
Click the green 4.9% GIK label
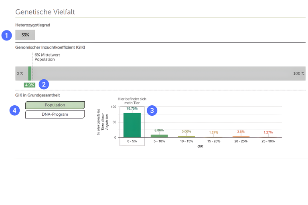tap(29, 85)
